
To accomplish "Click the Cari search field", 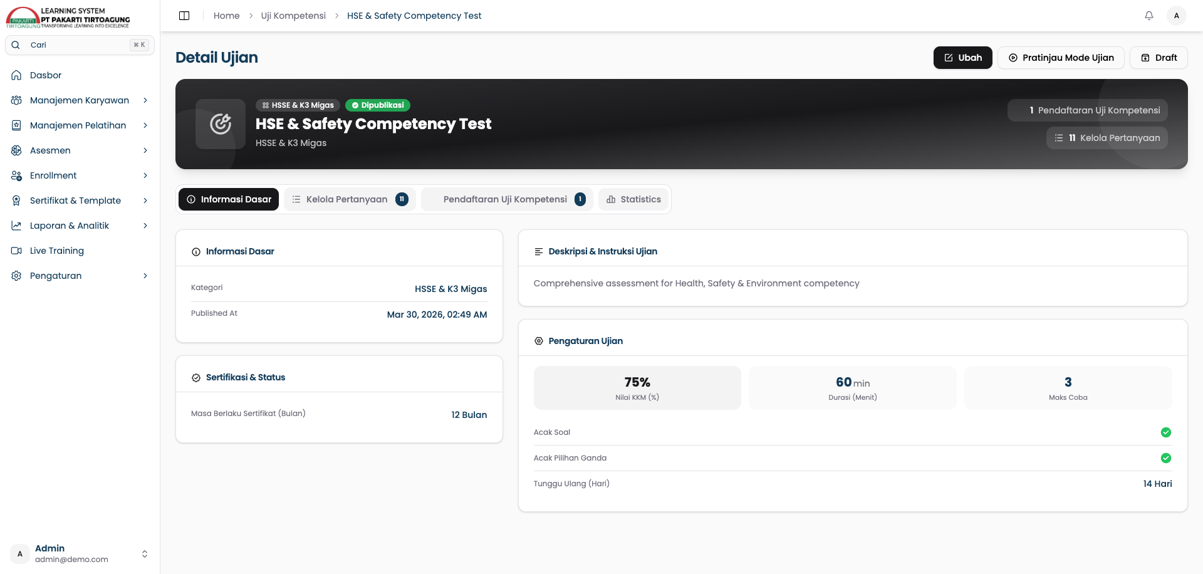I will click(80, 45).
